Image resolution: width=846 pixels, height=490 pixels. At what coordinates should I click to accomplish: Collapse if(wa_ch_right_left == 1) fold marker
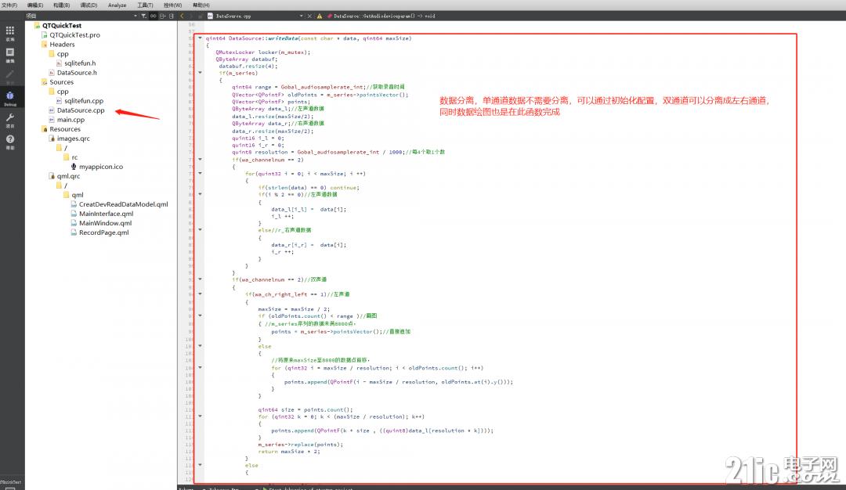tap(201, 294)
